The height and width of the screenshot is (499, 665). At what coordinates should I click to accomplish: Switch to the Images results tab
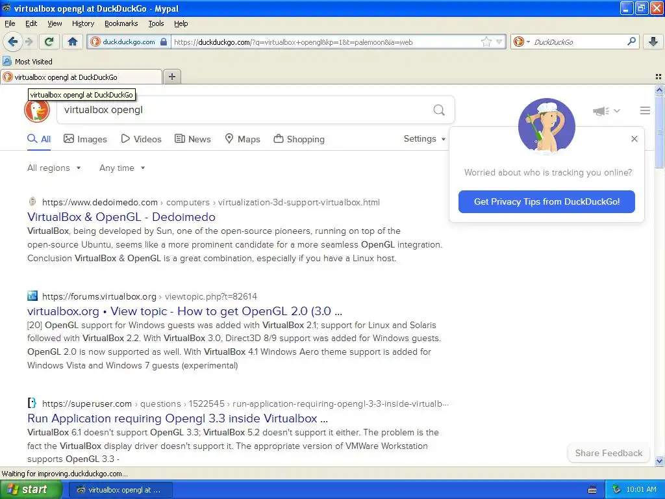point(85,139)
